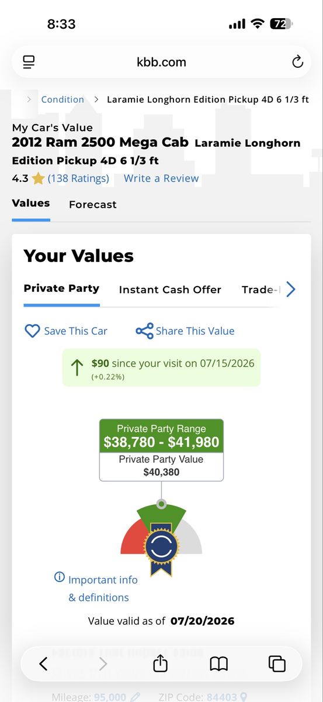Viewport: 323px width, 702px height.
Task: Open the Safari share sheet icon
Action: coord(160,663)
